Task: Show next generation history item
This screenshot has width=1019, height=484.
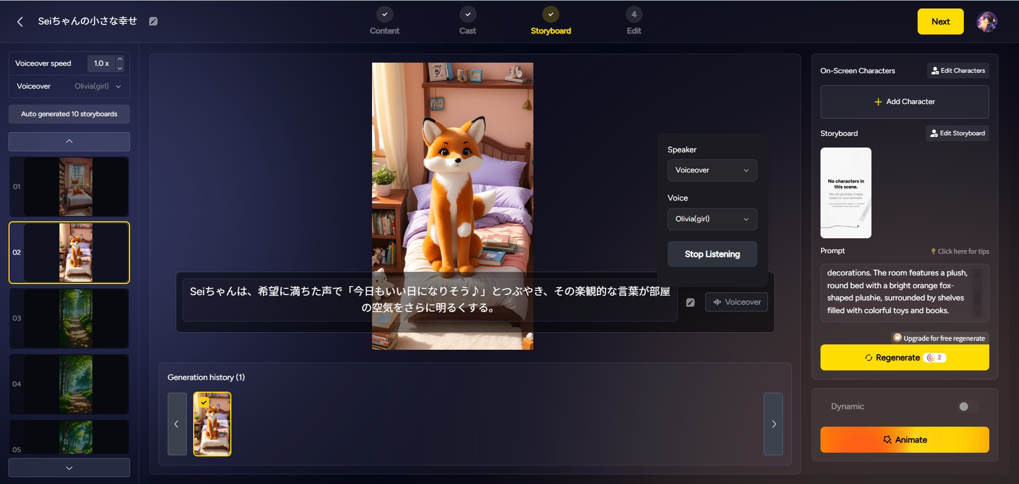Action: pos(773,424)
